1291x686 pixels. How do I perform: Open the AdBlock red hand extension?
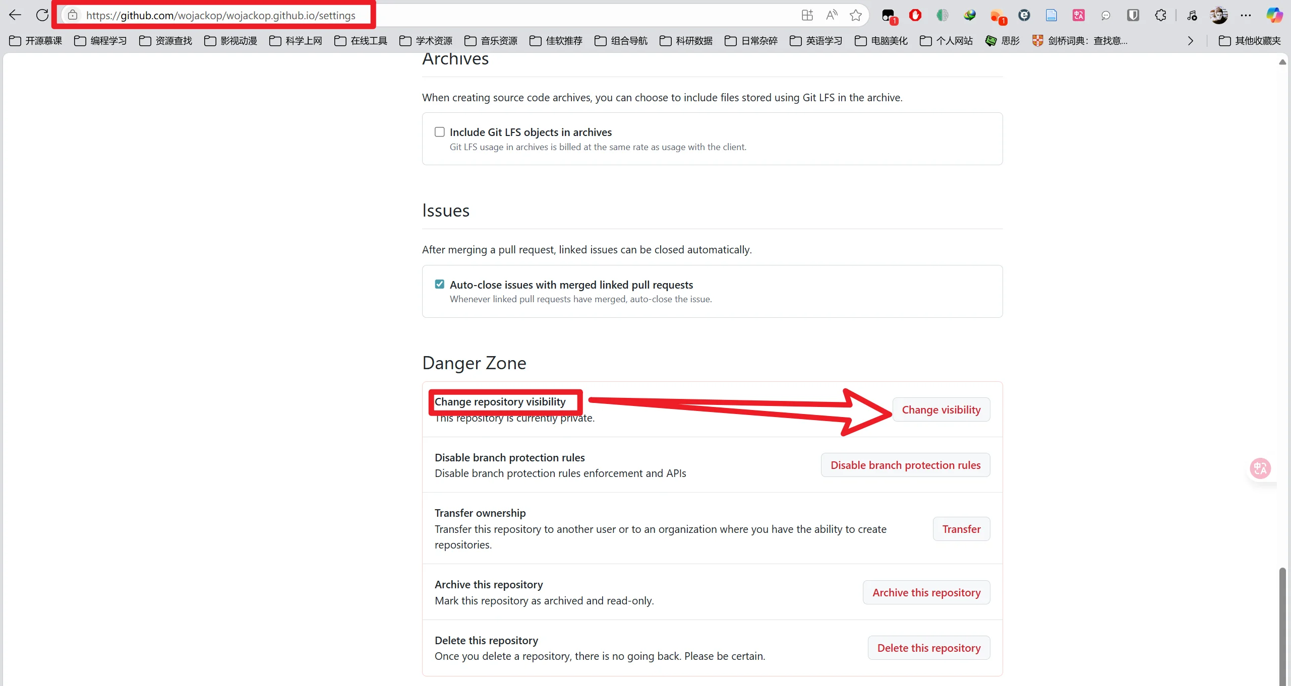coord(915,15)
